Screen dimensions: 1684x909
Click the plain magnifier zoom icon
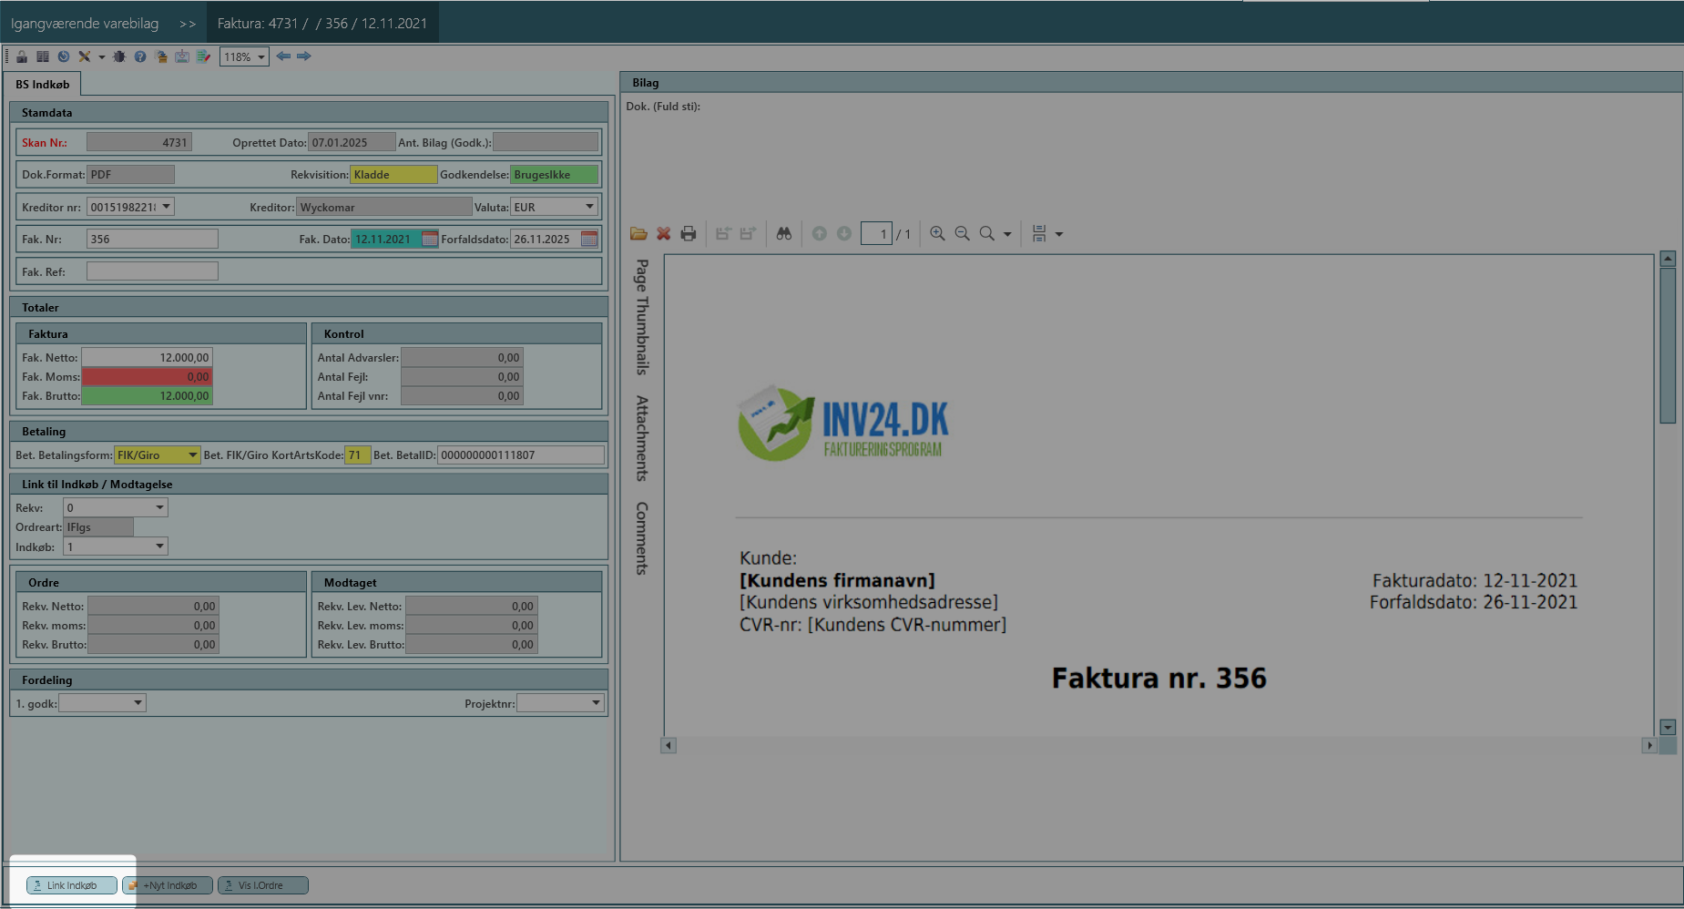coord(987,234)
